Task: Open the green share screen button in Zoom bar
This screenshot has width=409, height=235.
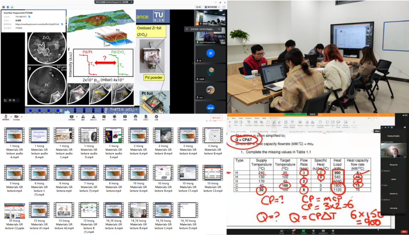Action: click(303, 231)
